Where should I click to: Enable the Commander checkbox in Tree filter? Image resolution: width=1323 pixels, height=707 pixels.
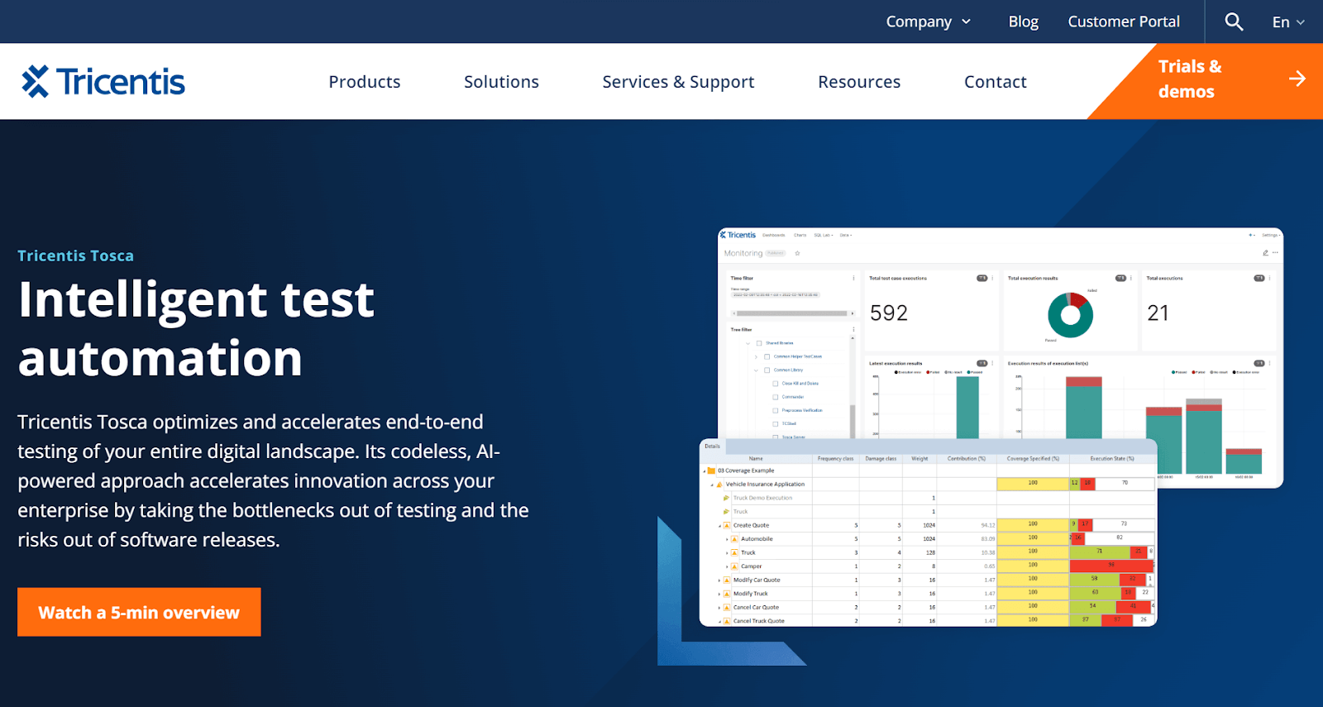(776, 397)
